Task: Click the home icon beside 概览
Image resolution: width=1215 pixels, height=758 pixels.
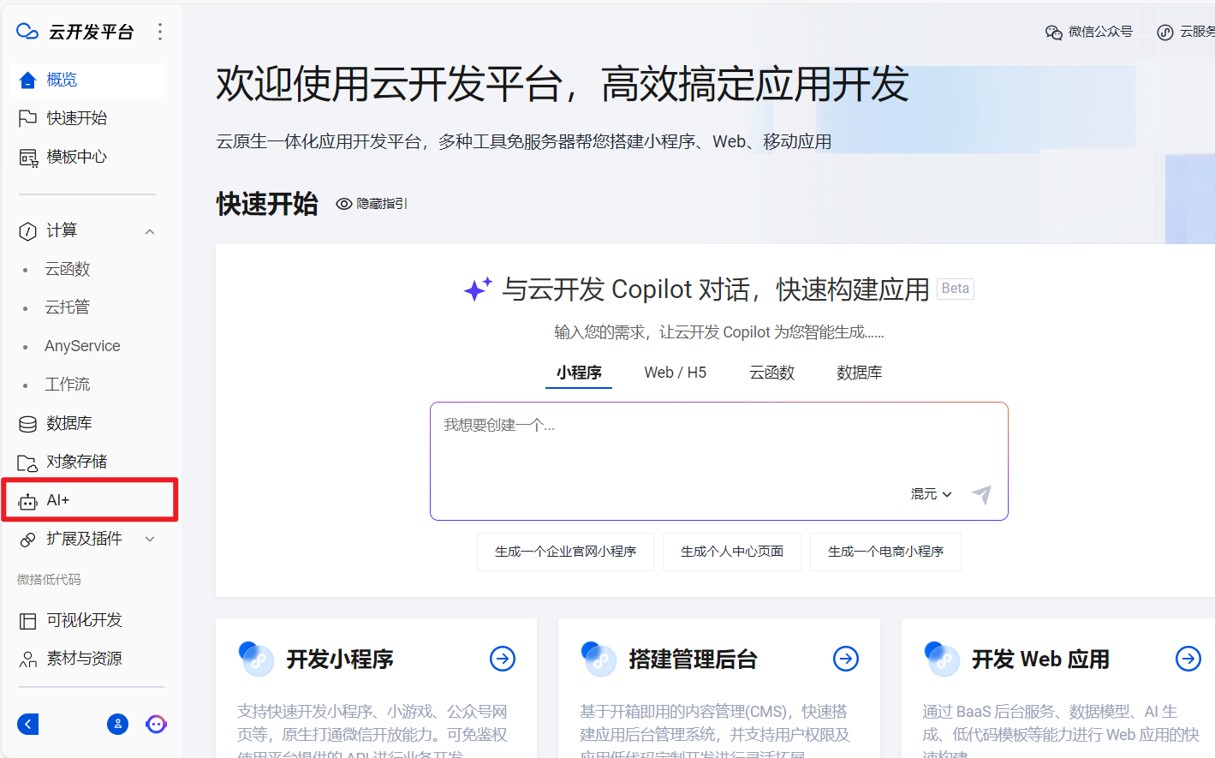Action: [27, 80]
